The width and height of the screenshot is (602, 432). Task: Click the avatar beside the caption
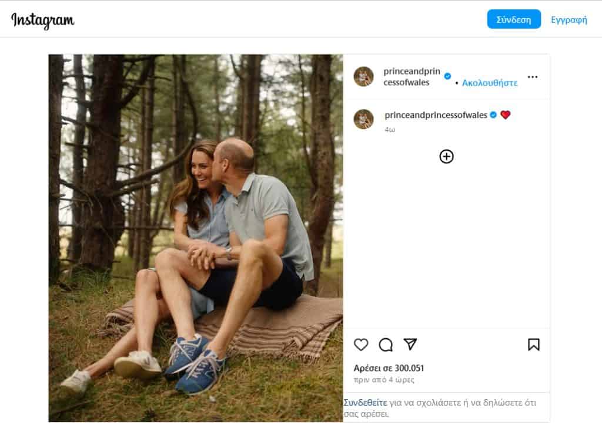363,119
